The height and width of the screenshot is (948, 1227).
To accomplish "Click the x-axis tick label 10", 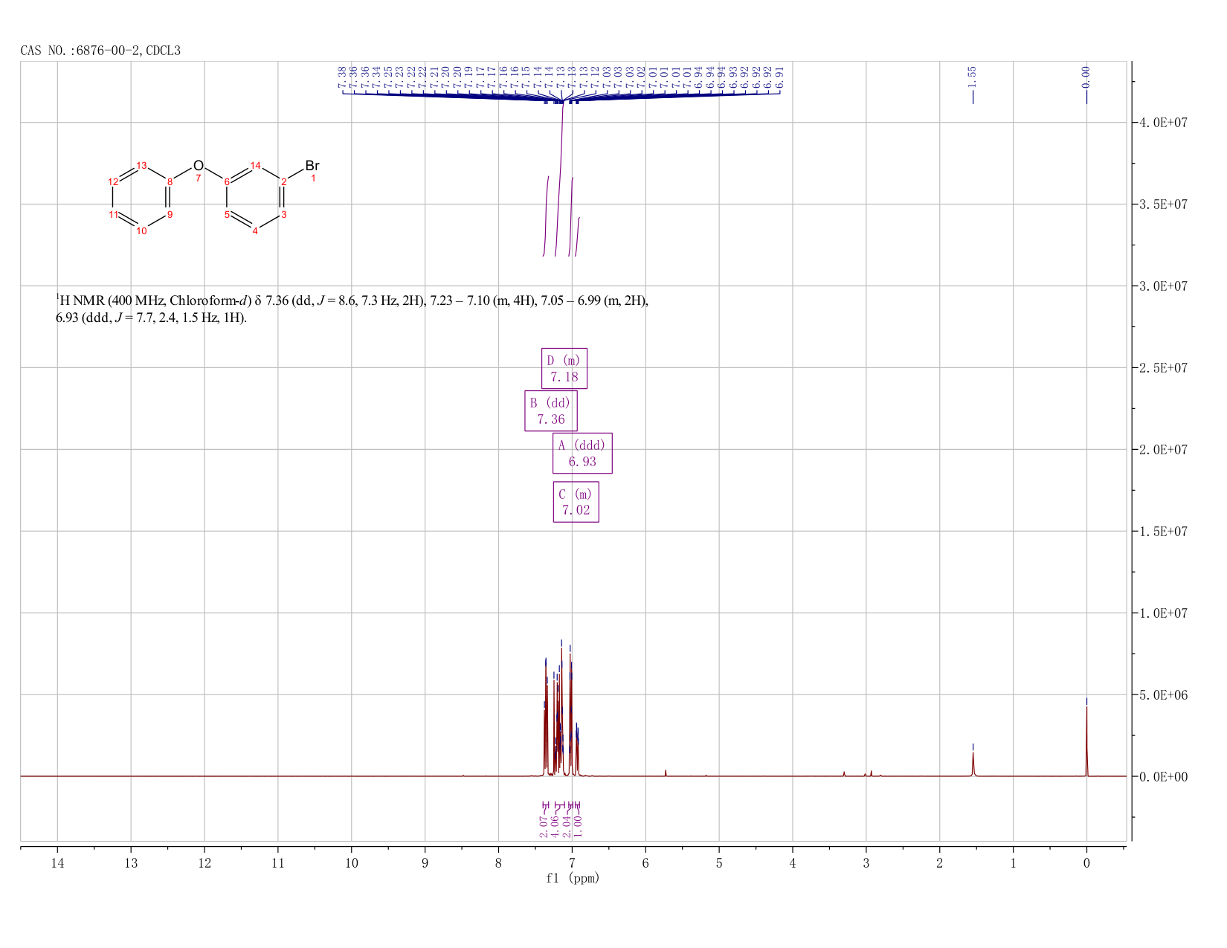I will (x=352, y=863).
